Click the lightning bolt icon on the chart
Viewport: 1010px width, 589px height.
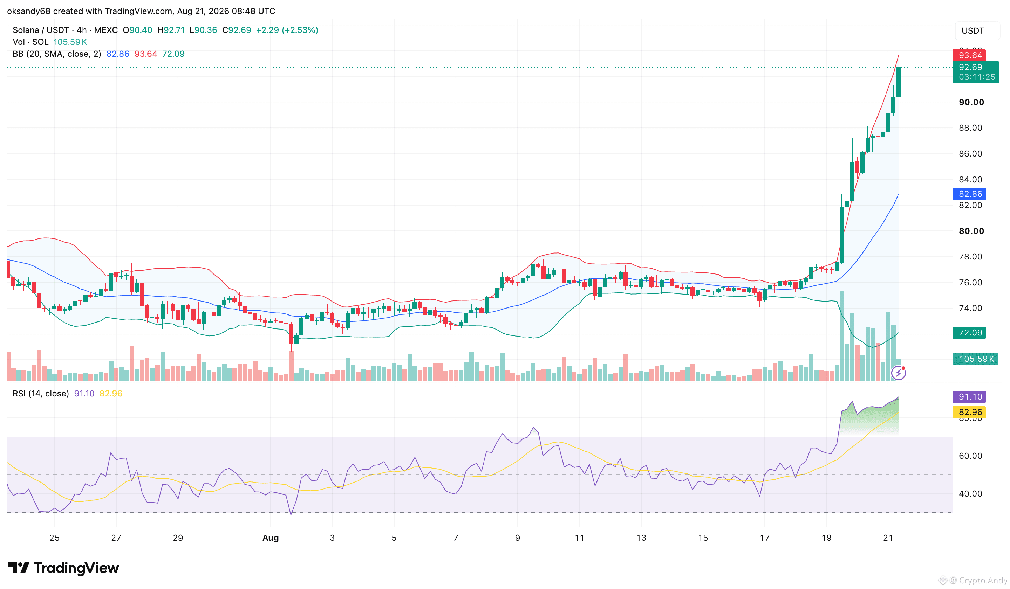[x=898, y=373]
